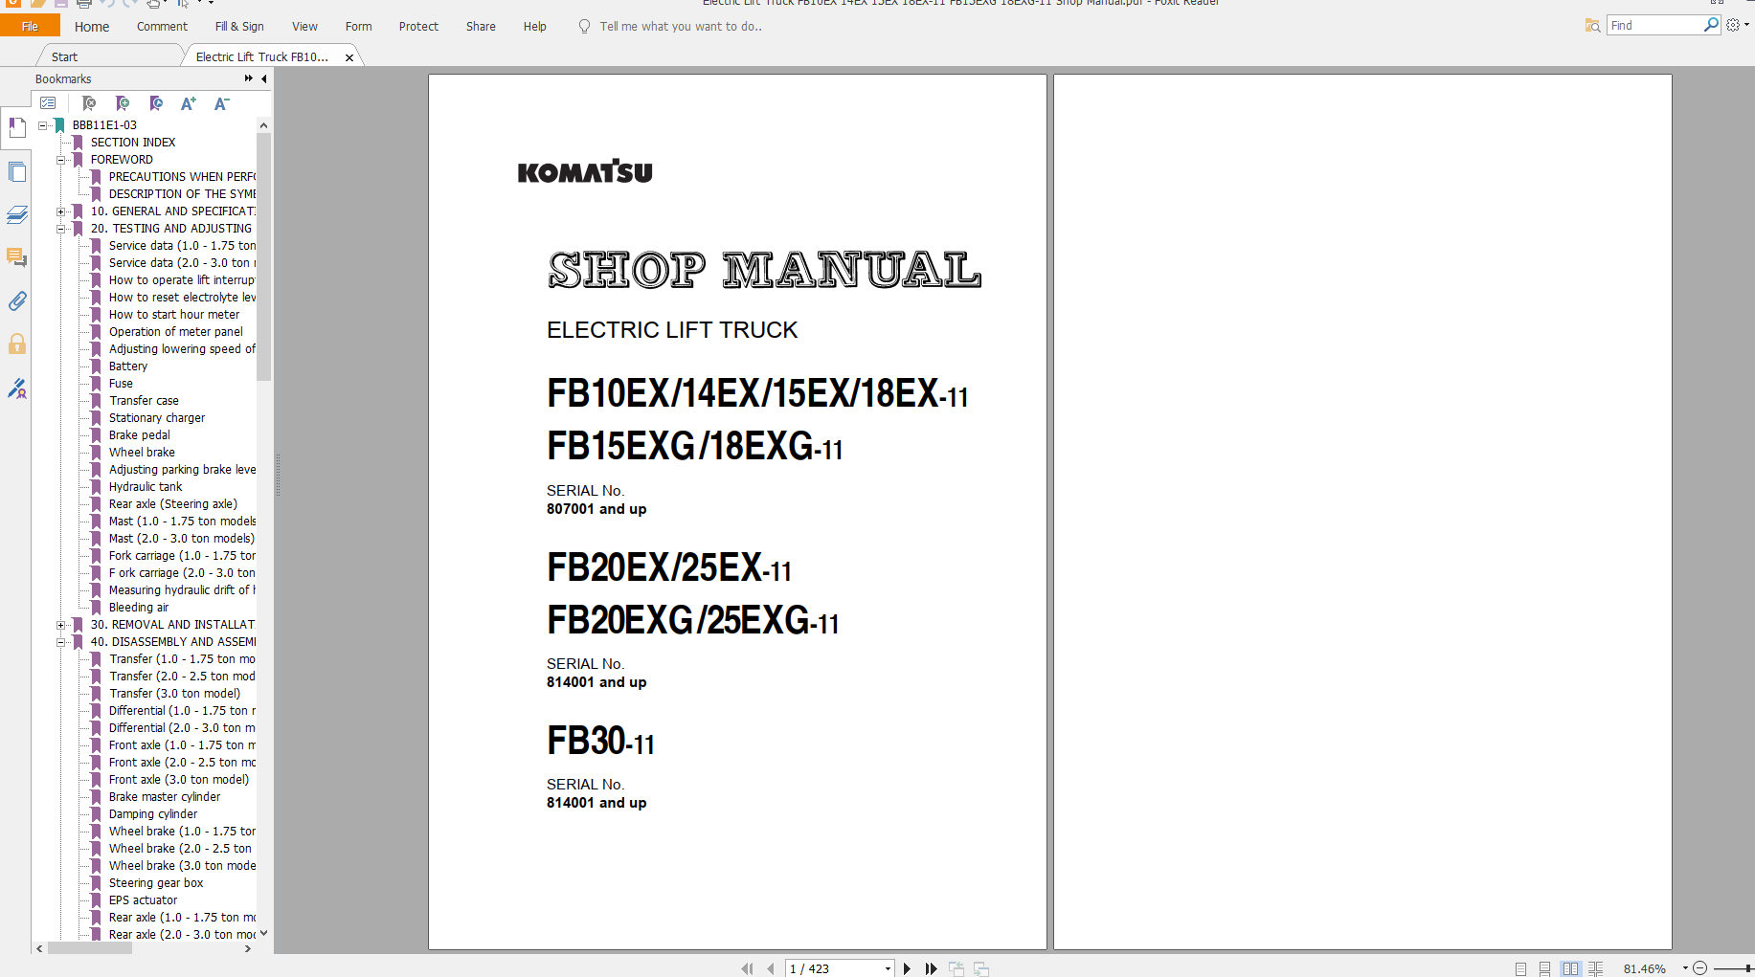The width and height of the screenshot is (1755, 977).
Task: Open the View ribbon tab
Action: click(x=304, y=26)
